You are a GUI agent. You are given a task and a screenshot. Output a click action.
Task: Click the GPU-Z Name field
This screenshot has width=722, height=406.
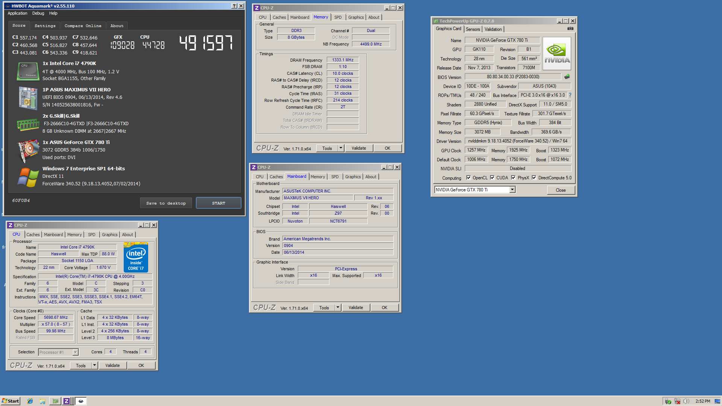[x=502, y=40]
